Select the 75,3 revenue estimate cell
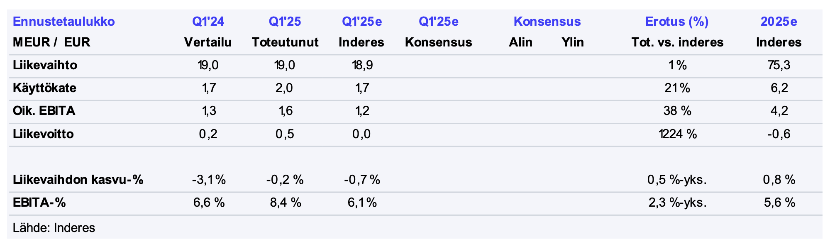Viewport: 830px width, 249px height. pyautogui.click(x=779, y=65)
